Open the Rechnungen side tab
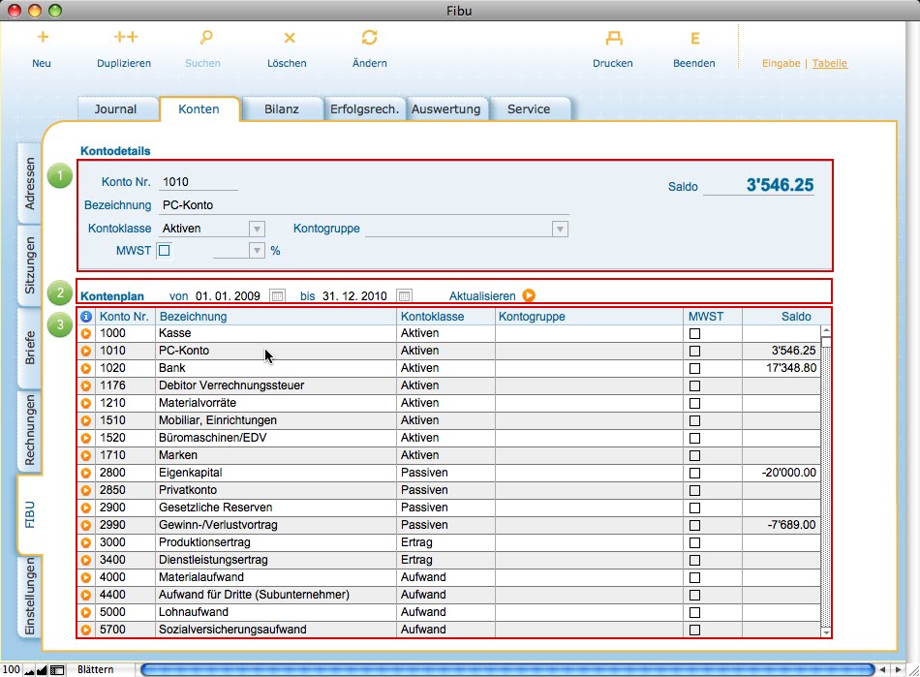 point(29,430)
